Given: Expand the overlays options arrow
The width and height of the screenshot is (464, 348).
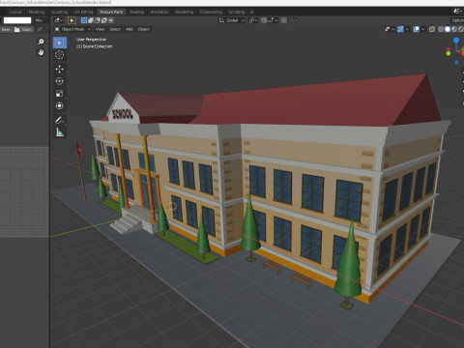Looking at the screenshot, I should click(x=422, y=29).
